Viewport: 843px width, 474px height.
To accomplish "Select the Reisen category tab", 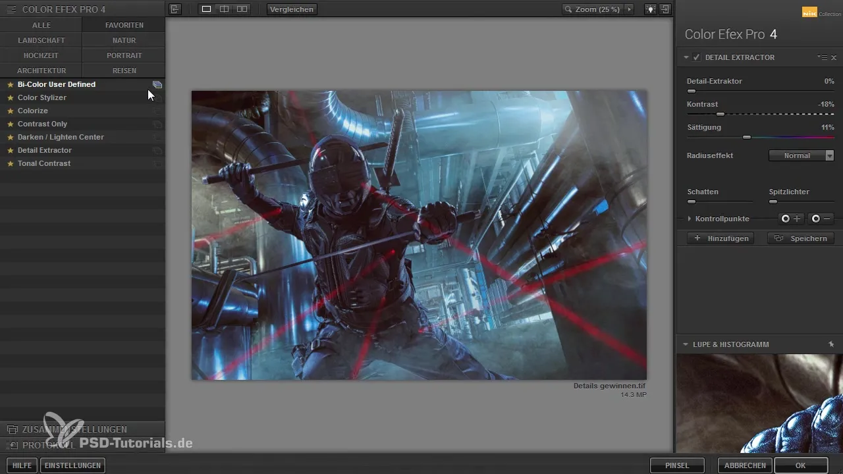I will coord(124,70).
